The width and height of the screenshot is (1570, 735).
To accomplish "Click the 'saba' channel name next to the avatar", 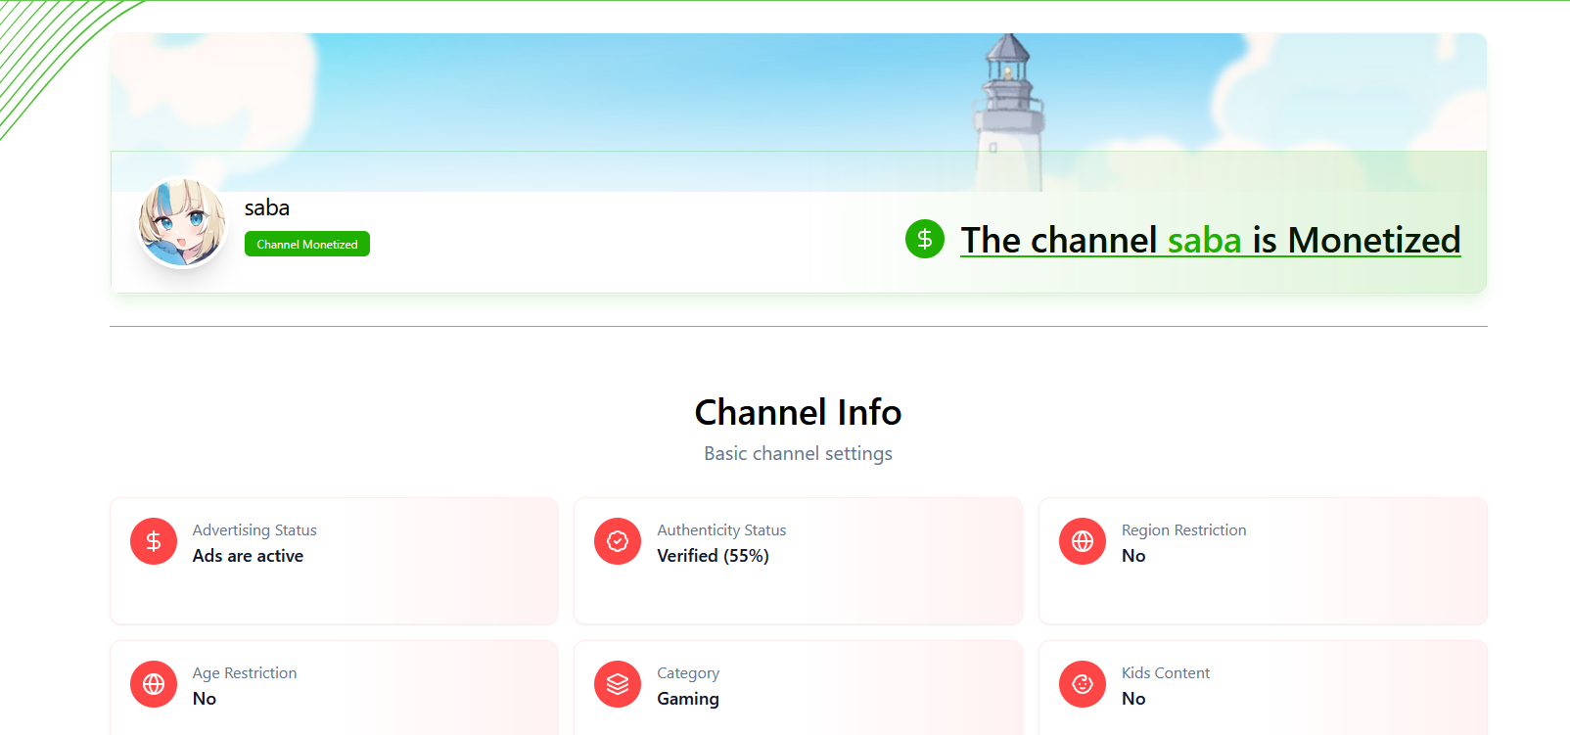I will [267, 207].
